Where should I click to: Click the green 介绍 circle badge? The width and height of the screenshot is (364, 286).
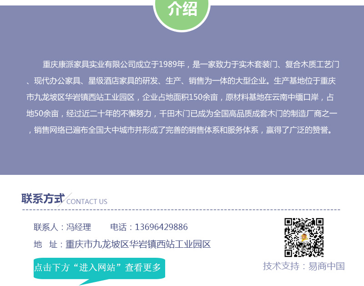click(182, 13)
